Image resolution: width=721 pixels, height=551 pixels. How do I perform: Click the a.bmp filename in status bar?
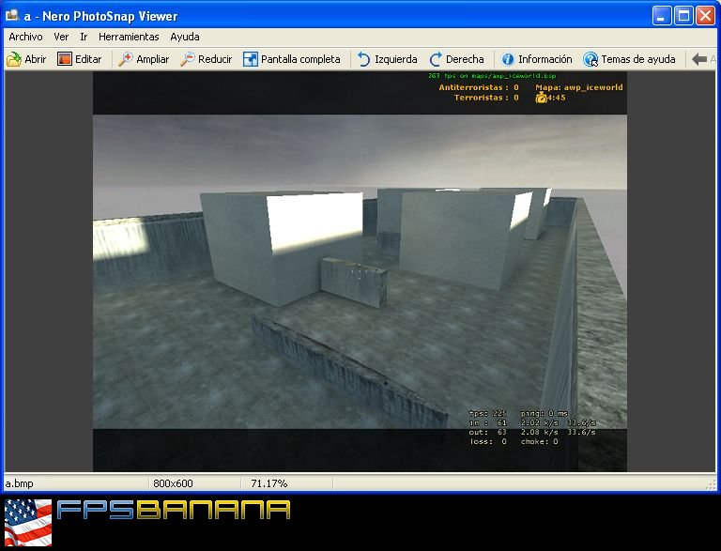coord(20,483)
